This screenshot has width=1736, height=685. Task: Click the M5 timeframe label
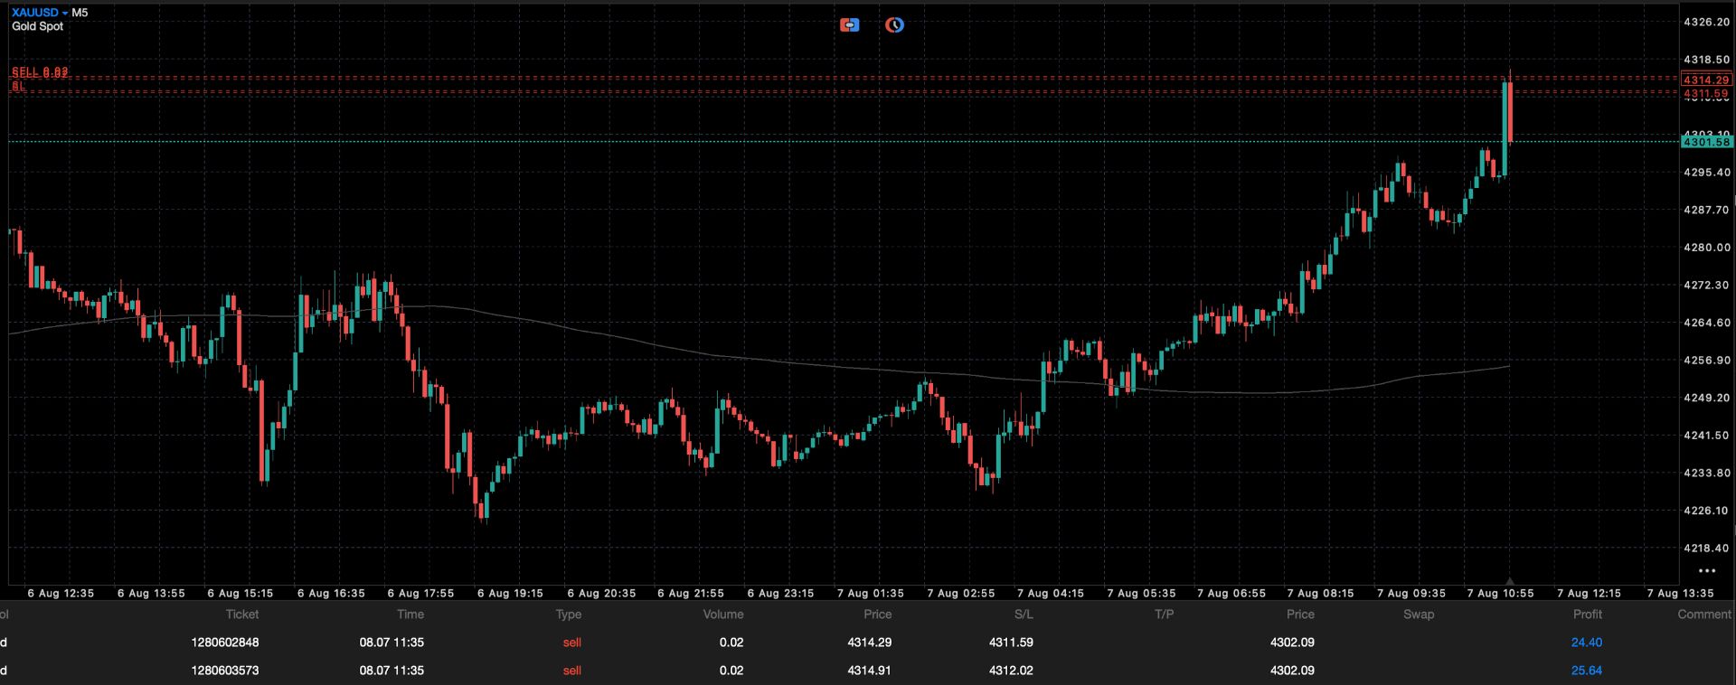(80, 13)
